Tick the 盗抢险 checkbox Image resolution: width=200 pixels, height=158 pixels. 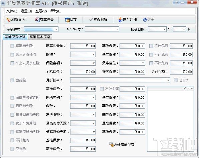(x=12, y=80)
